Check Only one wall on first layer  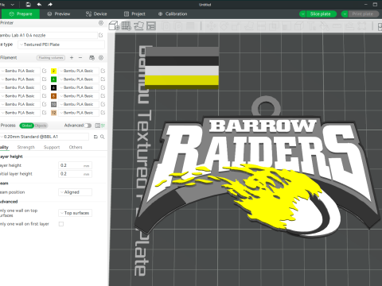point(61,224)
